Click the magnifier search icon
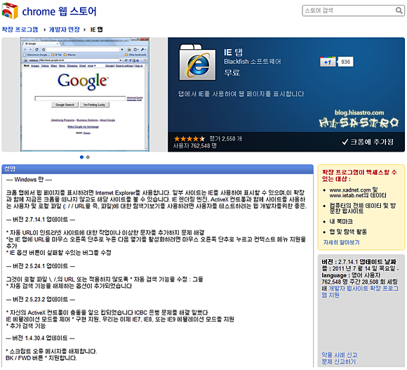This screenshot has height=370, width=407. click(399, 11)
